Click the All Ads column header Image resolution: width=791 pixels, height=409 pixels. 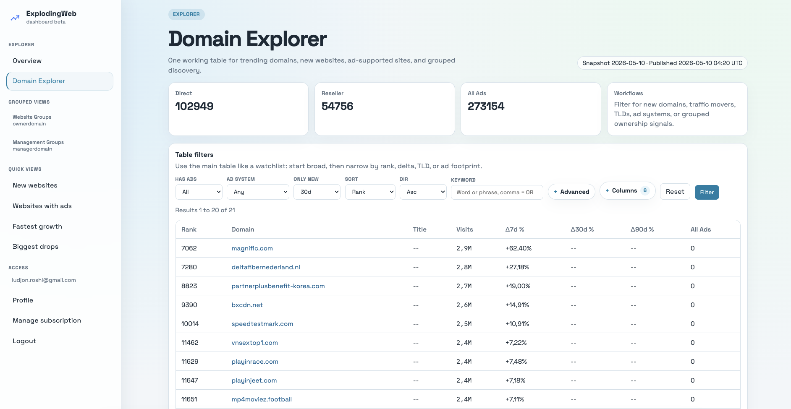point(700,229)
